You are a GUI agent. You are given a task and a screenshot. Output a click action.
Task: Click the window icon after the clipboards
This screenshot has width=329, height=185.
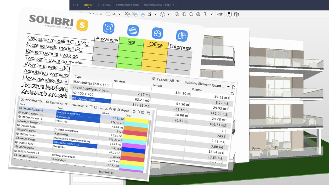(x=149, y=113)
